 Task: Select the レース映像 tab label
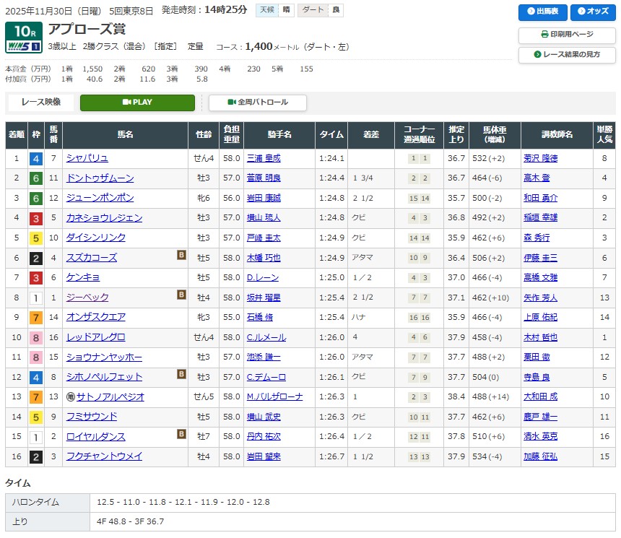(41, 103)
